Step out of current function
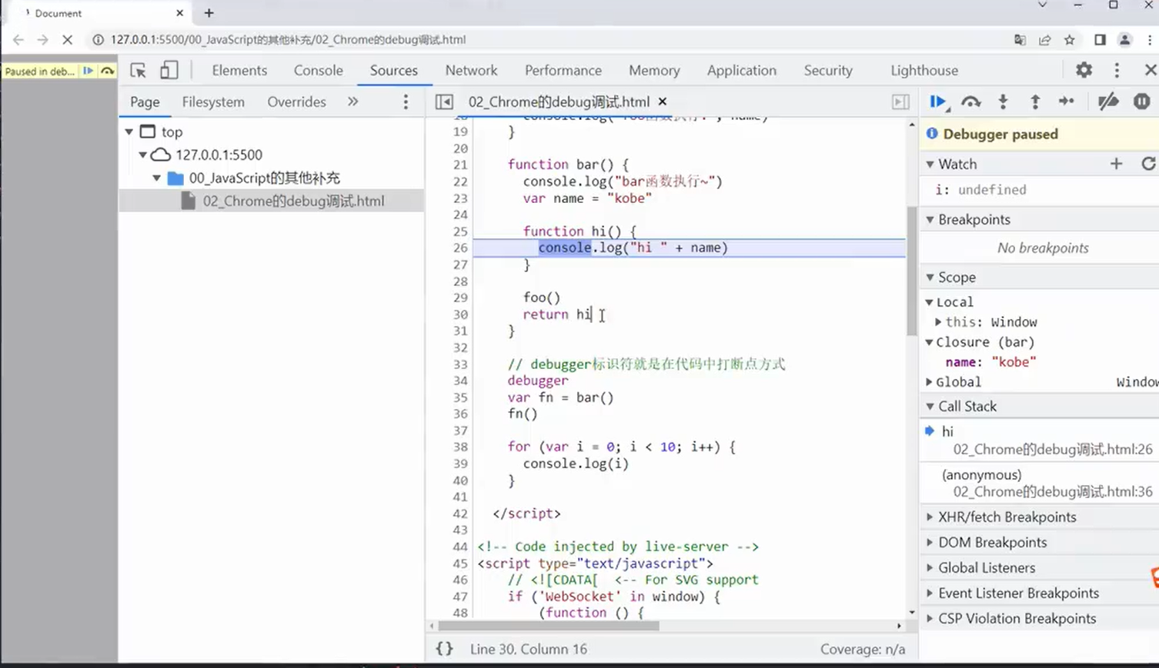This screenshot has height=668, width=1159. [1035, 101]
